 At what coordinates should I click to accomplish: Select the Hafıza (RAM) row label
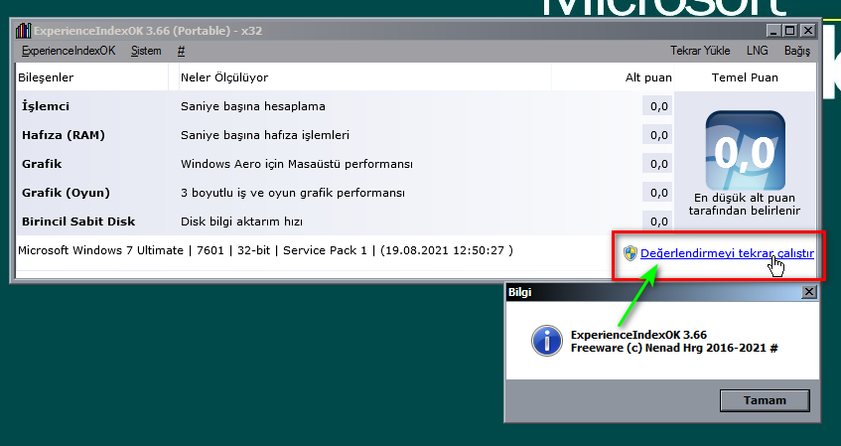click(64, 135)
